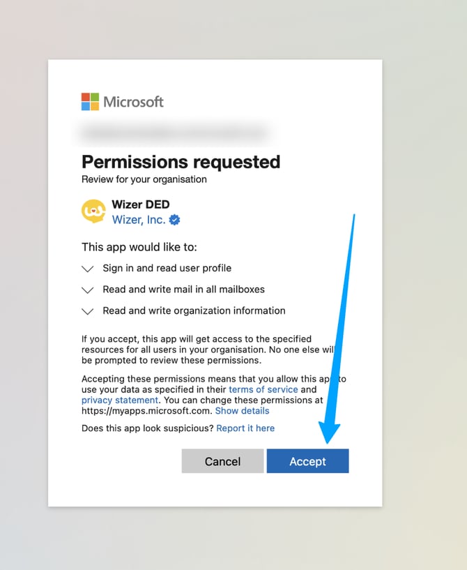Open the privacy statement link

tap(120, 400)
